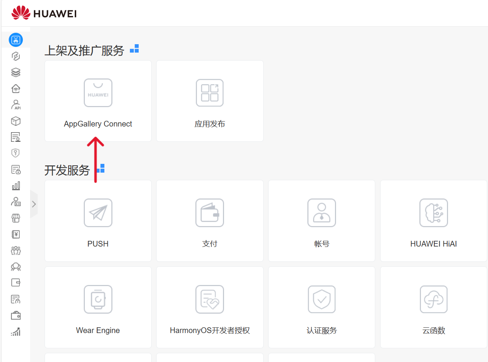488x362 pixels.
Task: Open the AppGallery Connect card
Action: pos(98,101)
